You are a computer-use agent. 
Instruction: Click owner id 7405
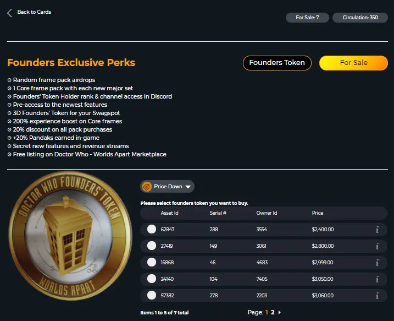click(262, 279)
